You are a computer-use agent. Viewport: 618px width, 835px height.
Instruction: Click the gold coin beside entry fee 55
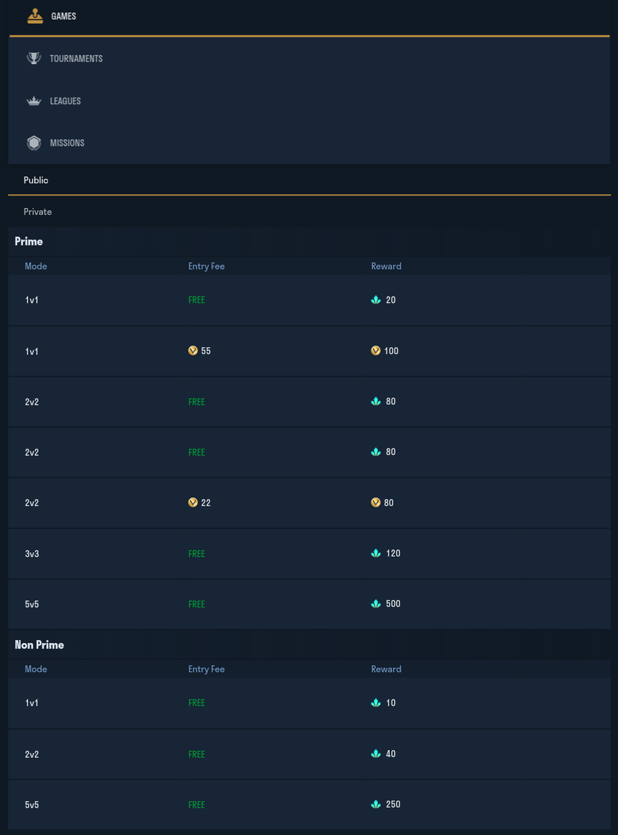coord(193,351)
